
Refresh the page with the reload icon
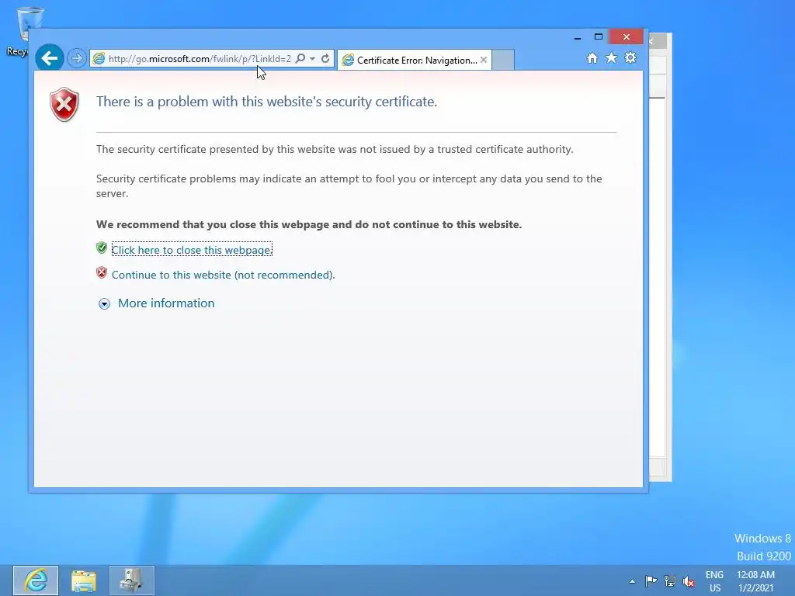pos(325,59)
